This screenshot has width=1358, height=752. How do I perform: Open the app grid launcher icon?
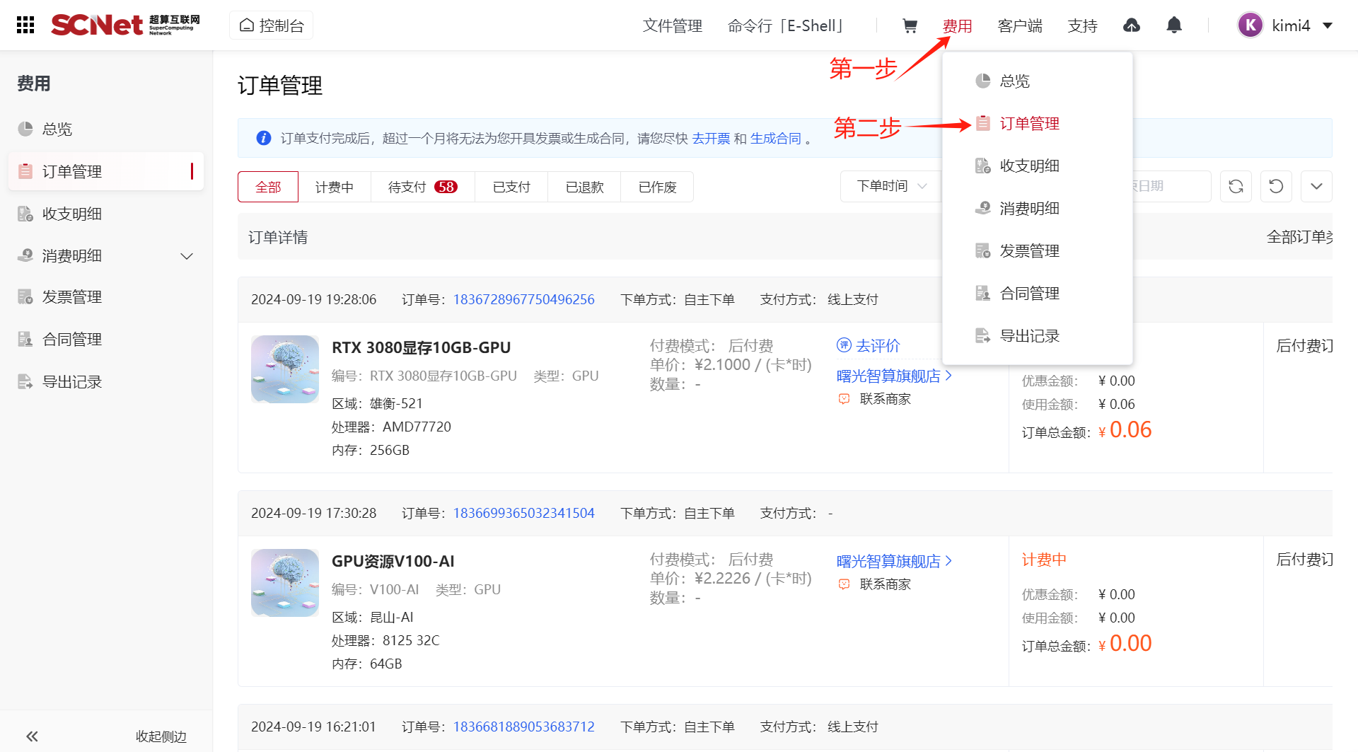pos(25,25)
